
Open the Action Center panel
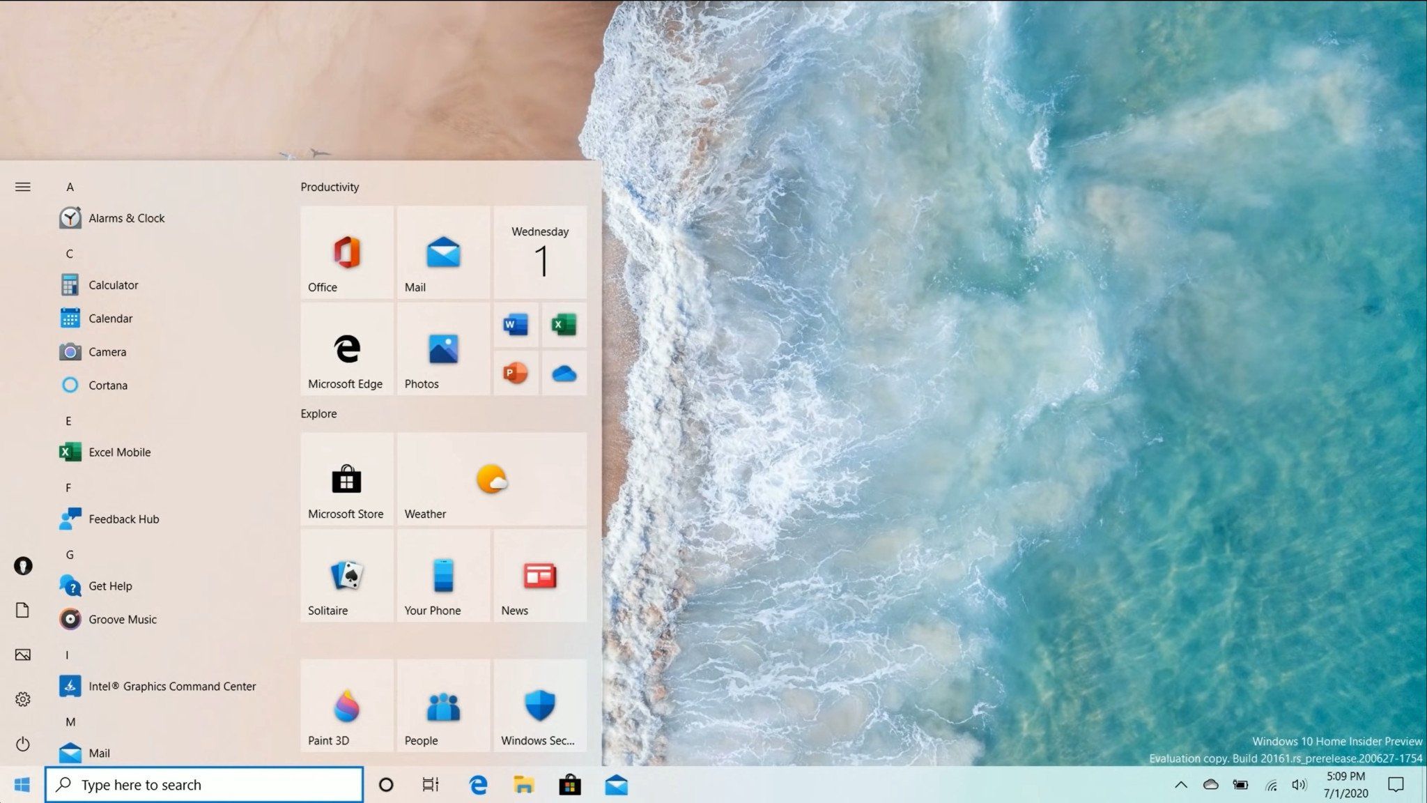coord(1397,784)
